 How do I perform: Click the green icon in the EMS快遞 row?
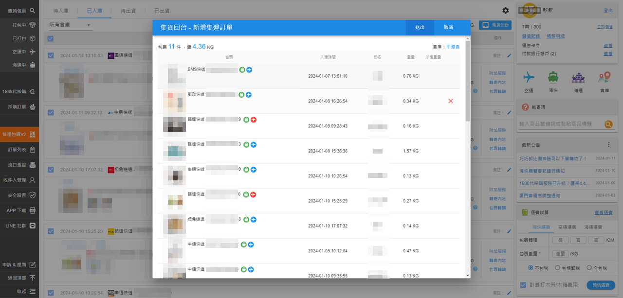point(242,70)
